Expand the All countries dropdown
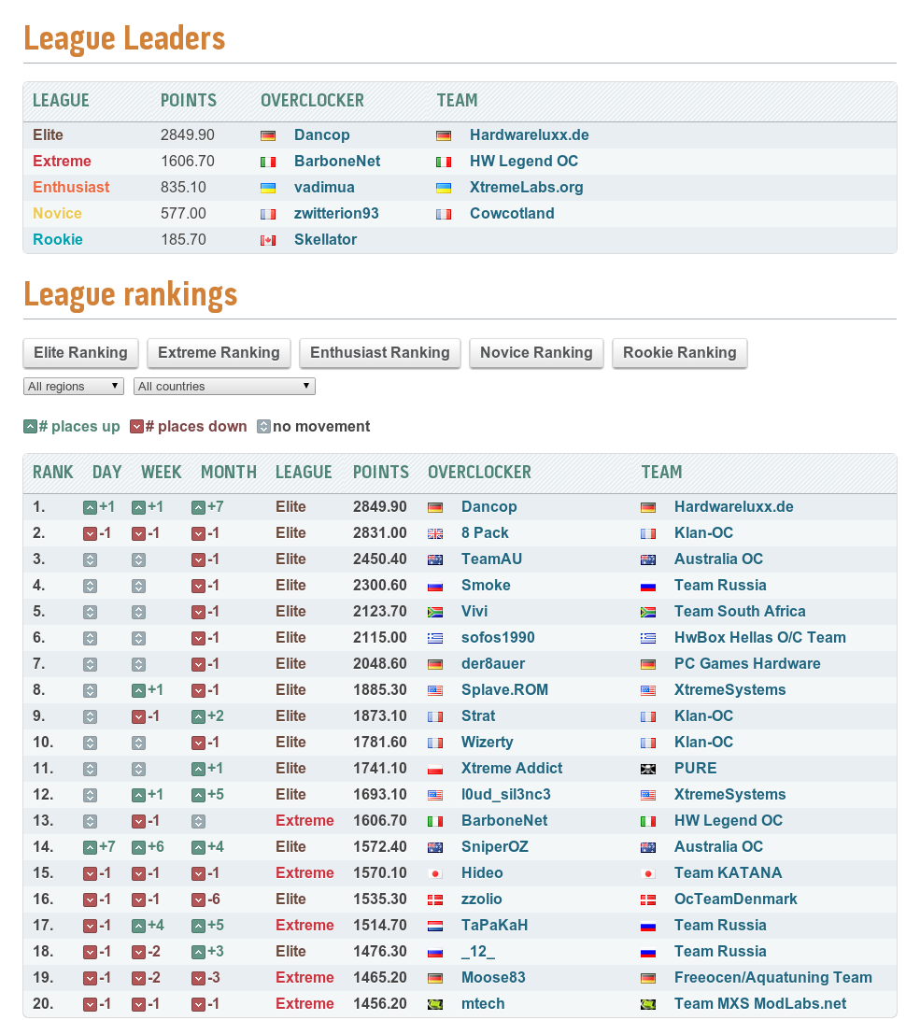The width and height of the screenshot is (920, 1020). [x=224, y=387]
